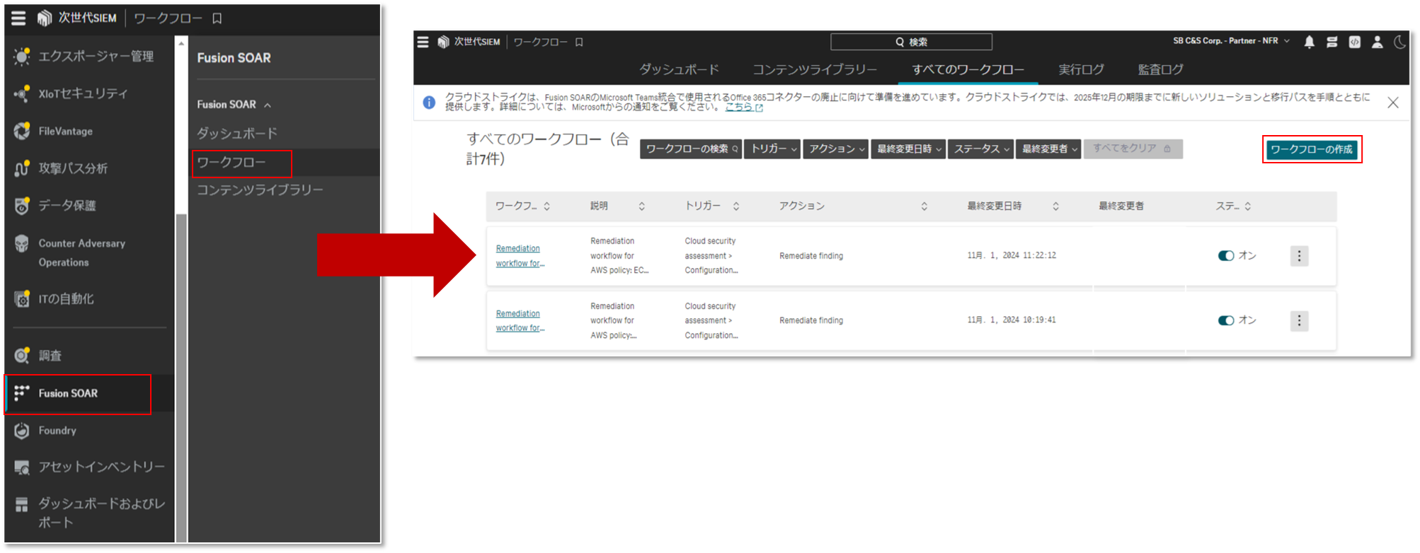The width and height of the screenshot is (1420, 553).
Task: Switch to the 実行ログ tab
Action: coord(1081,70)
